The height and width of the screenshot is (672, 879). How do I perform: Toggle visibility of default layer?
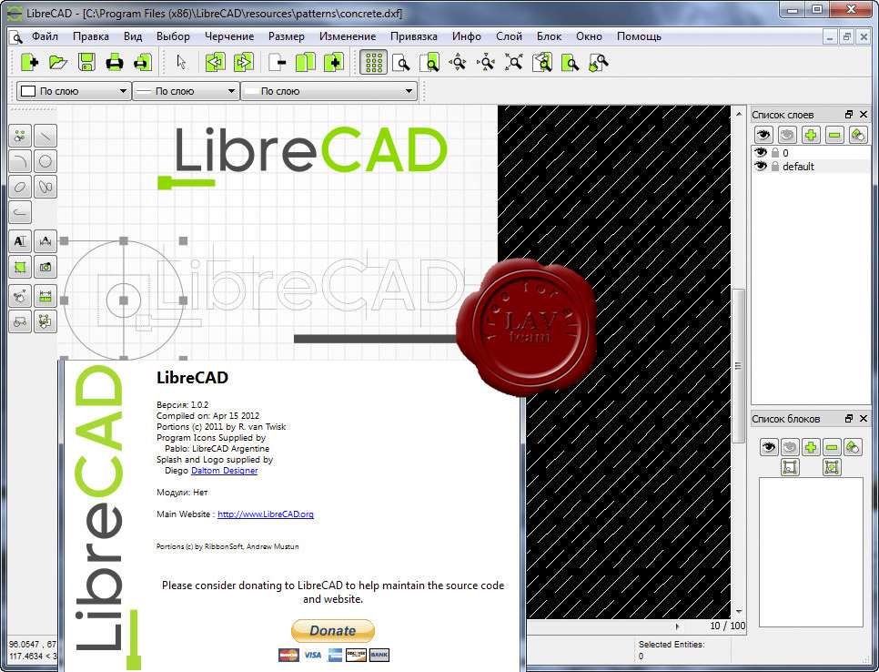pos(760,166)
